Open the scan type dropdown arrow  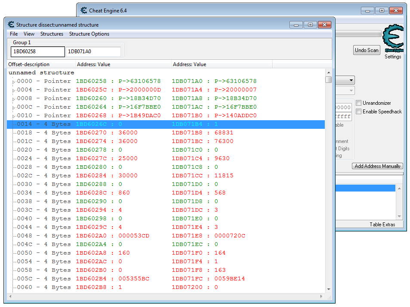[x=351, y=80]
